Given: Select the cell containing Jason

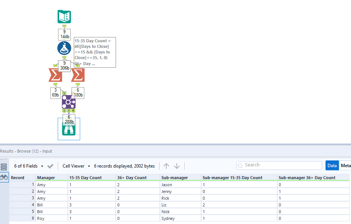Looking at the screenshot, I should (x=181, y=185).
